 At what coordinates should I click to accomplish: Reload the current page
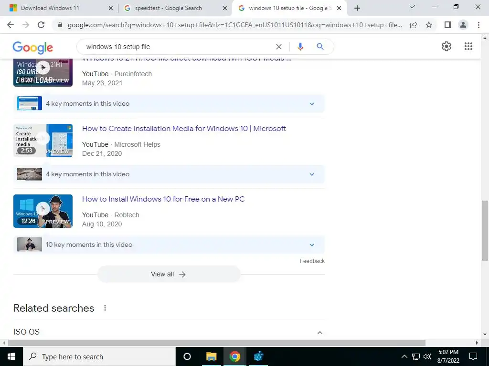click(x=41, y=25)
